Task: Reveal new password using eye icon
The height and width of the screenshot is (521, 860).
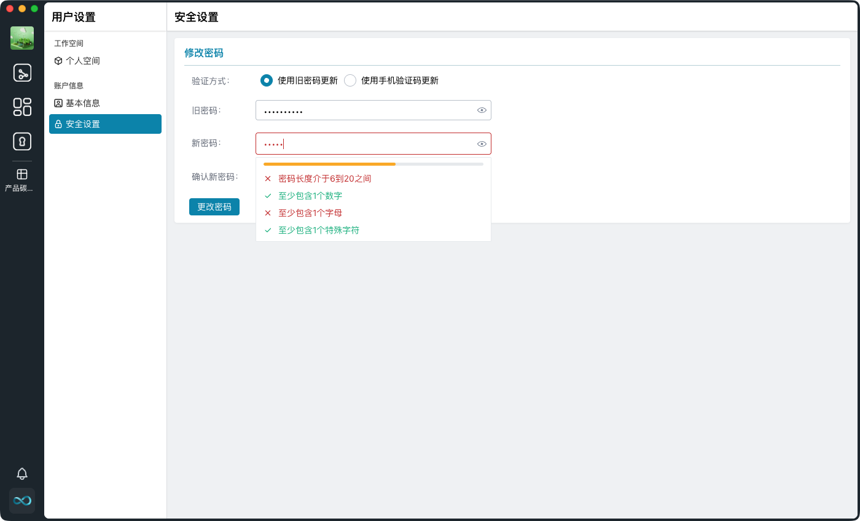Action: 482,144
